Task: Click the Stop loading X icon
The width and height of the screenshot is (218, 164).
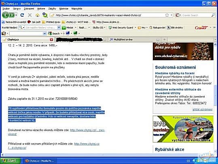Action: [x=30, y=15]
